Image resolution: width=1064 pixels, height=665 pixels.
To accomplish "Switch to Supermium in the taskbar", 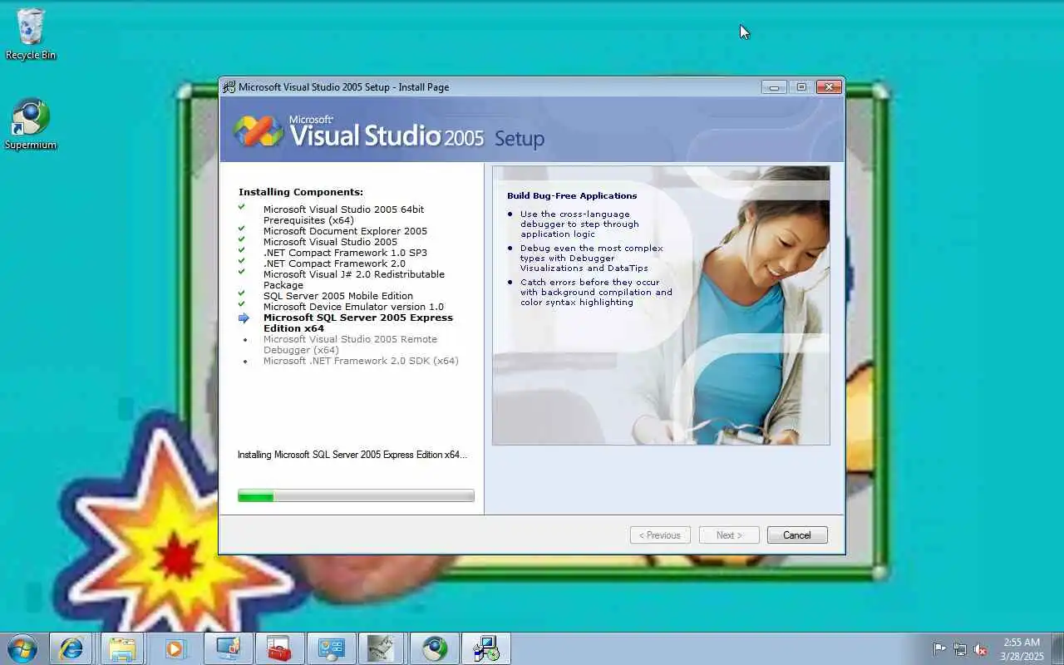I will click(434, 648).
